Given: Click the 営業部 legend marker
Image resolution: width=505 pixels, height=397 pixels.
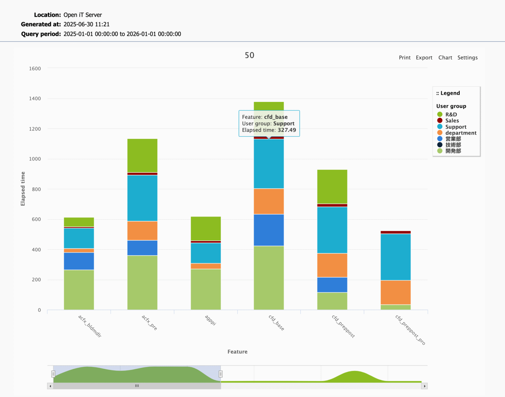Looking at the screenshot, I should [x=440, y=139].
